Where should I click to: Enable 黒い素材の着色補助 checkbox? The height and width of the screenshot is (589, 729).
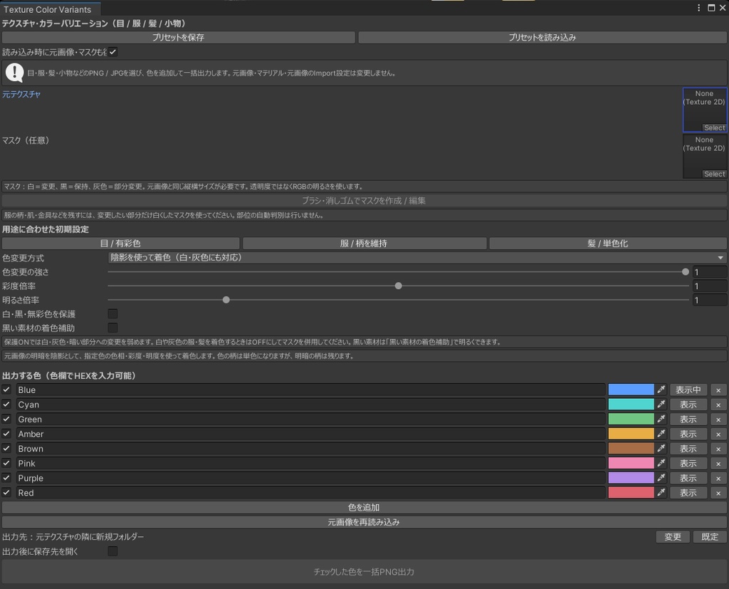[112, 328]
